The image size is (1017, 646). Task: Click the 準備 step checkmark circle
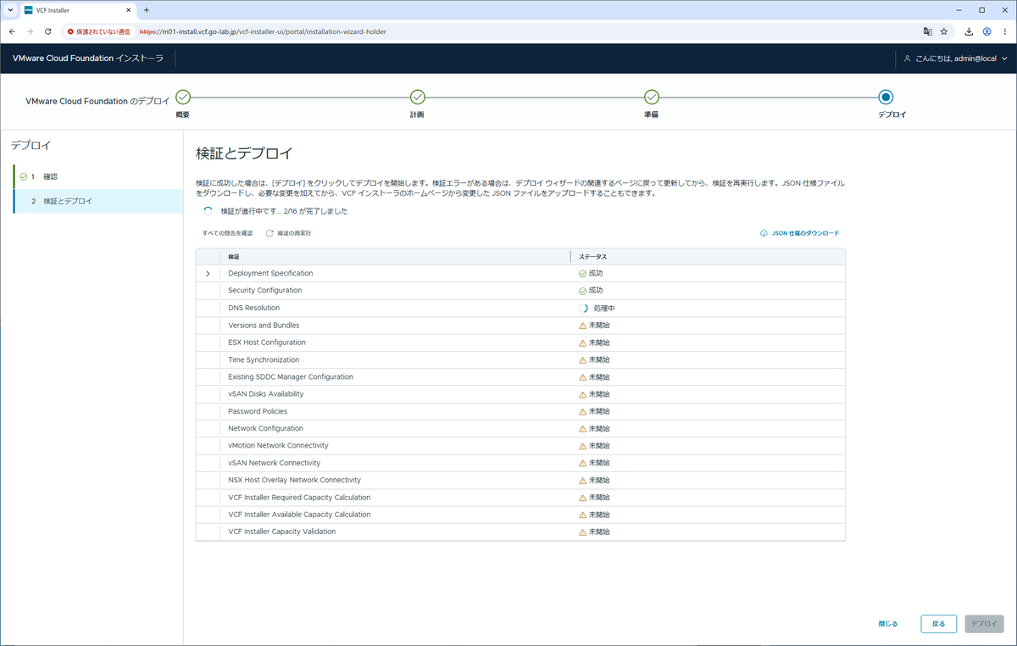click(x=651, y=97)
